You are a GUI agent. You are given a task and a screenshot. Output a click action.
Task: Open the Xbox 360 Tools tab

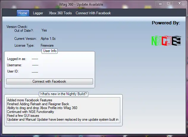60,13
